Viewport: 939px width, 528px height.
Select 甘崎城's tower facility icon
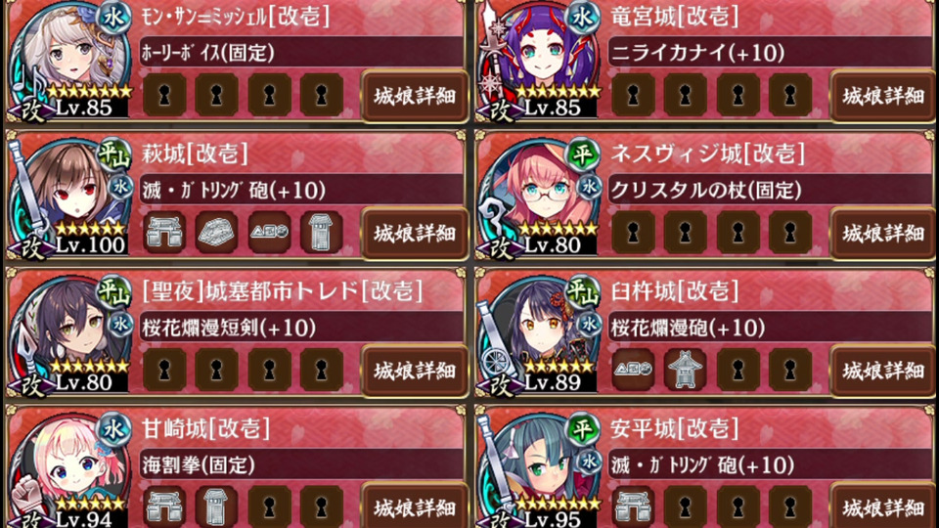(216, 507)
